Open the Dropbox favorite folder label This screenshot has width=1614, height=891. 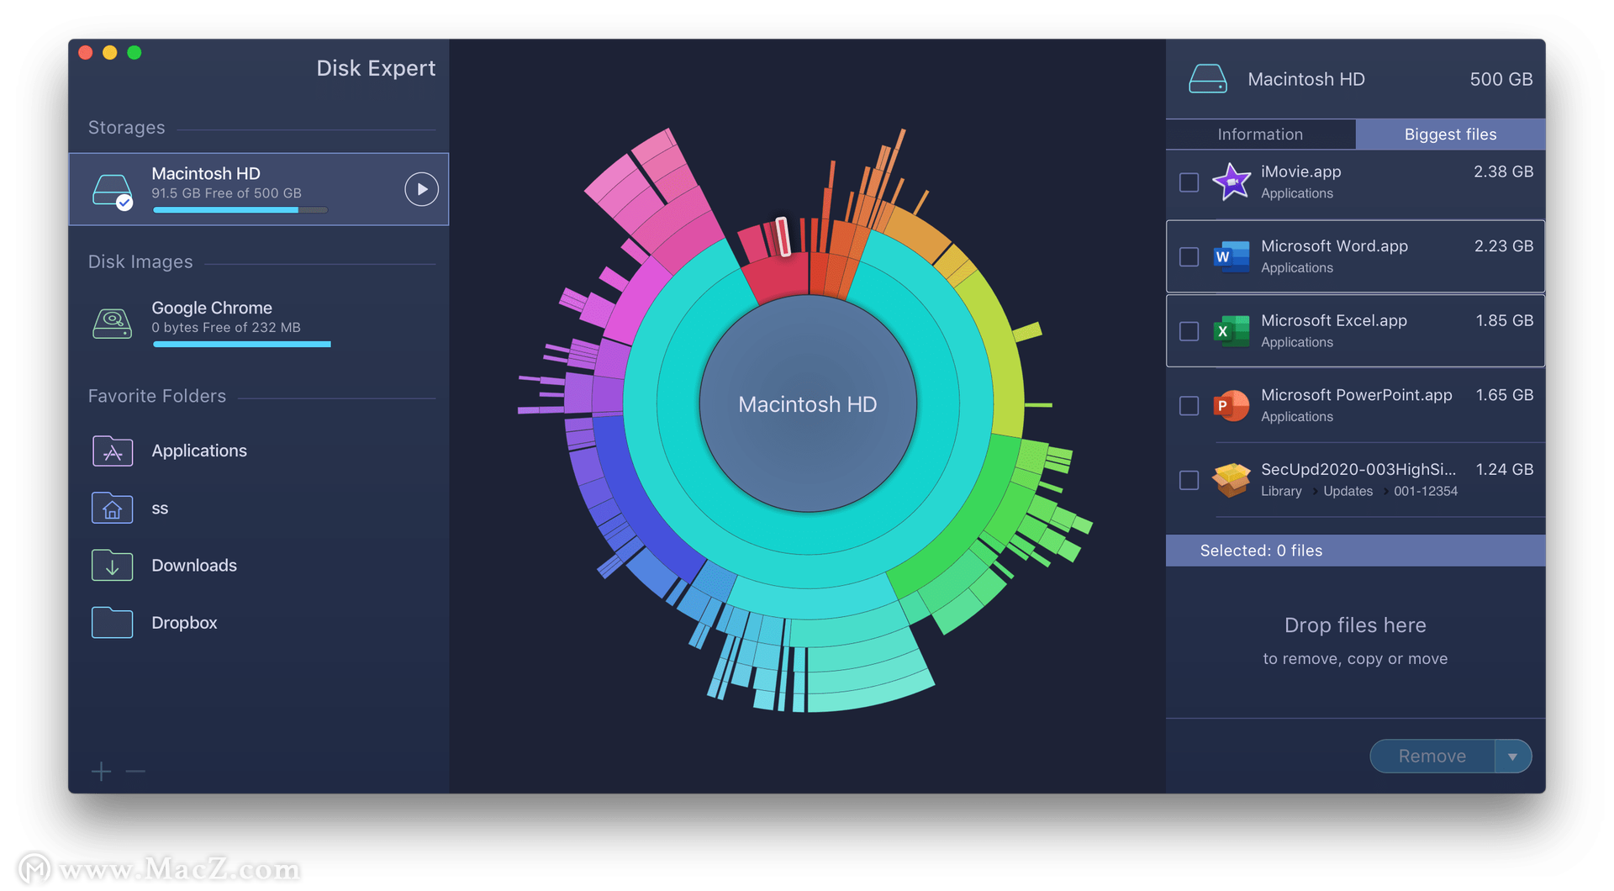point(184,622)
